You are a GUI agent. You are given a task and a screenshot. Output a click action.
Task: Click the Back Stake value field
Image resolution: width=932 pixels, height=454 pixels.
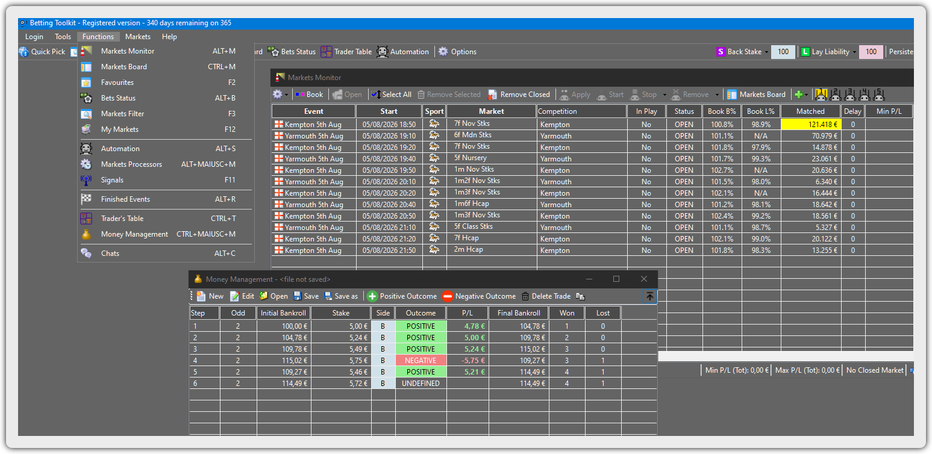(x=783, y=52)
